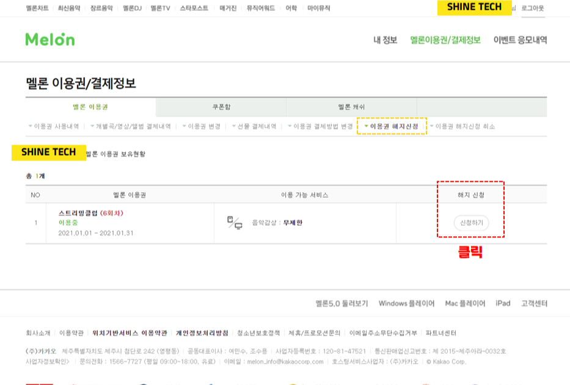Open 스타포스트 in top navigation

tap(194, 8)
